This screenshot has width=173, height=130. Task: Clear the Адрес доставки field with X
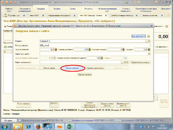point(149,54)
